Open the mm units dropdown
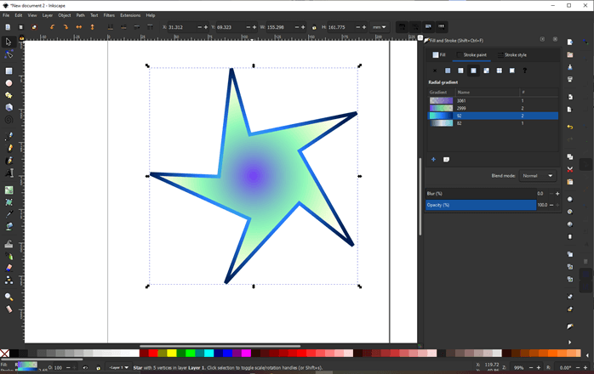The height and width of the screenshot is (374, 594). point(379,27)
